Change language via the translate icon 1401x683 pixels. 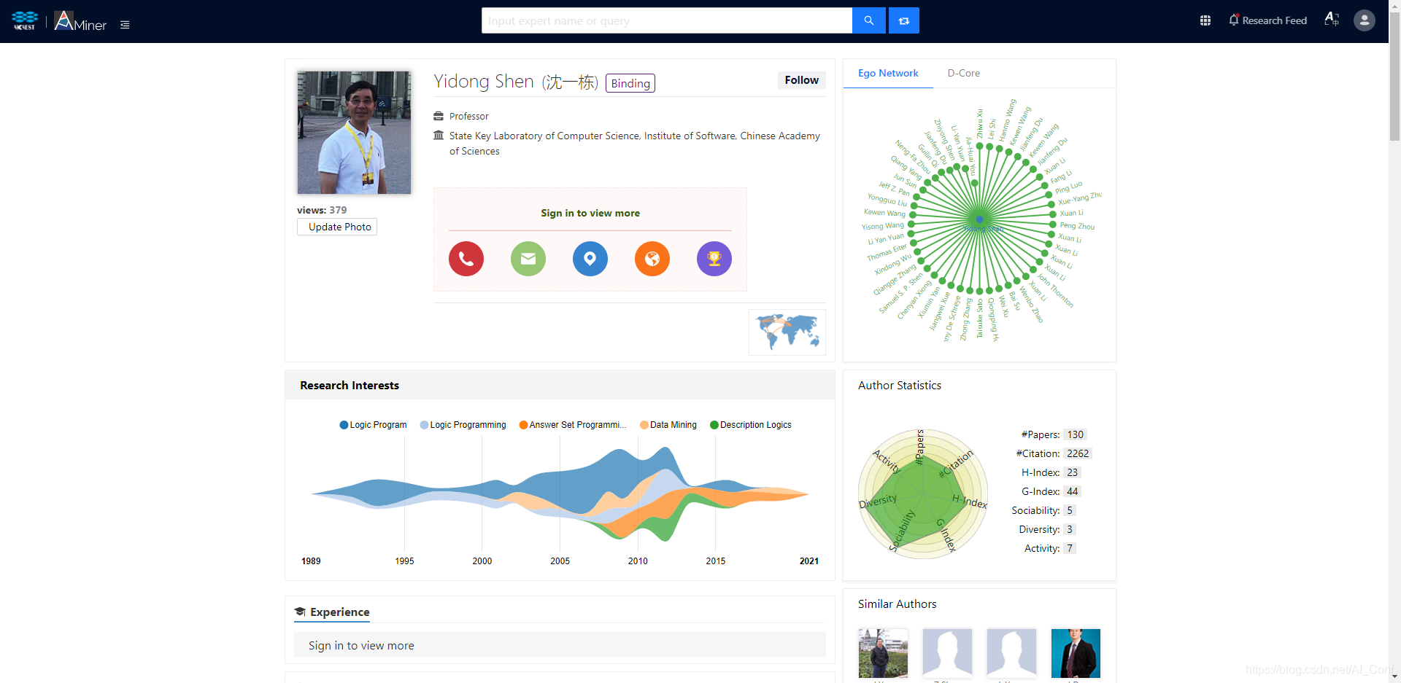click(1332, 20)
